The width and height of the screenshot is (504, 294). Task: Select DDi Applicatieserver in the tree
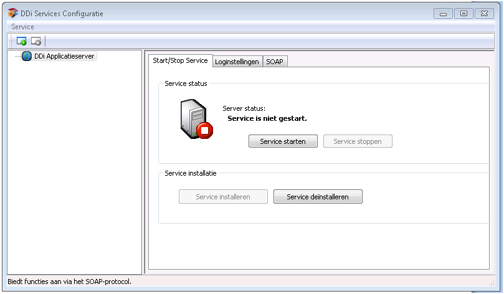[65, 56]
